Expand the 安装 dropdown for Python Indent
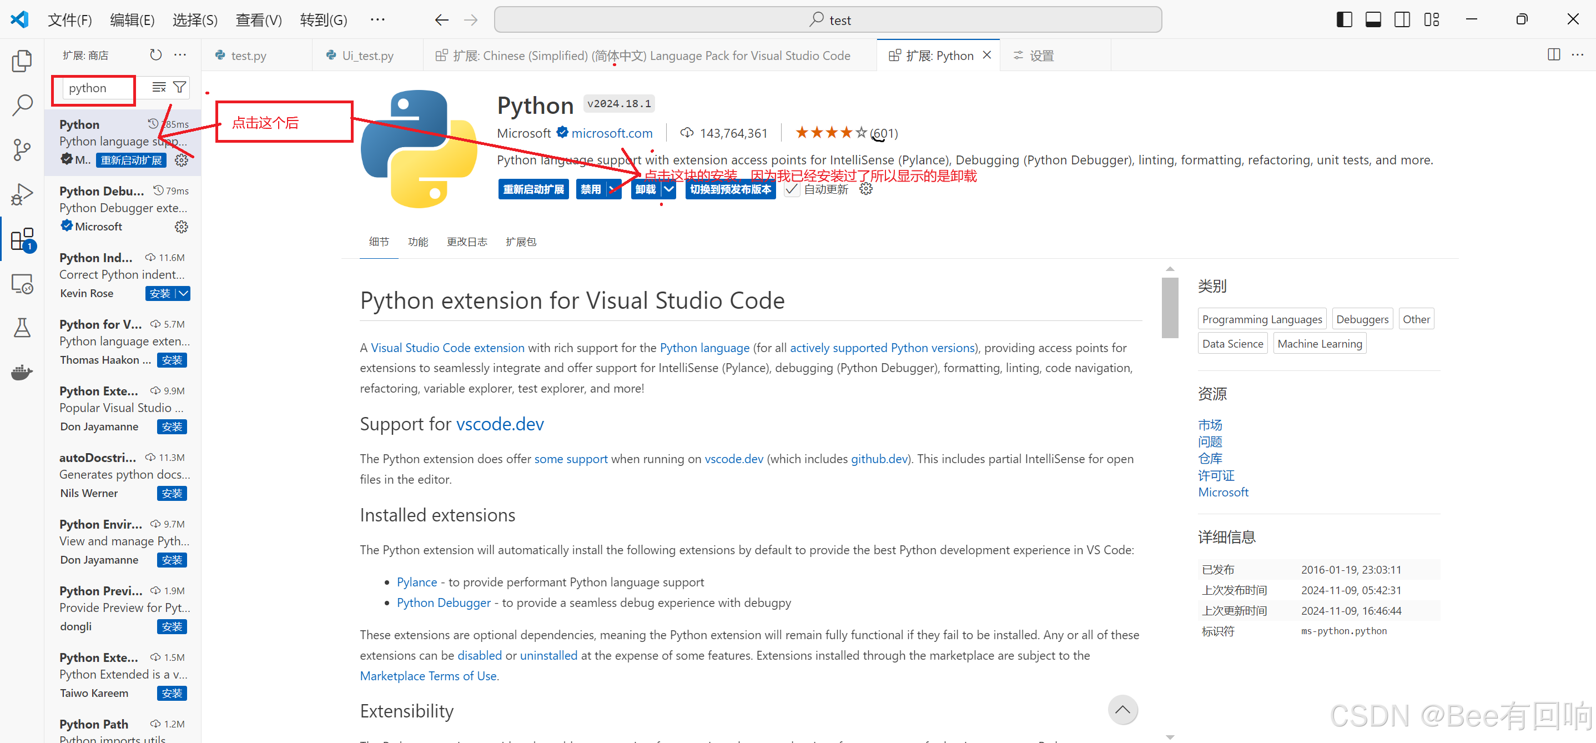The width and height of the screenshot is (1596, 743). [x=183, y=293]
